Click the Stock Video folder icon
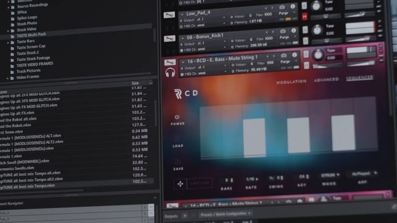Screen dimensions: 397x223 (12, 30)
